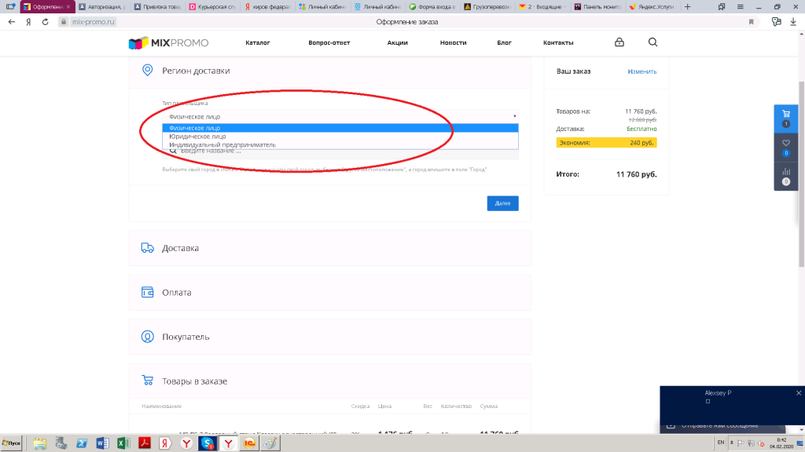Image resolution: width=805 pixels, height=452 pixels.
Task: Open favorites heart widget on right sidebar
Action: 786,146
